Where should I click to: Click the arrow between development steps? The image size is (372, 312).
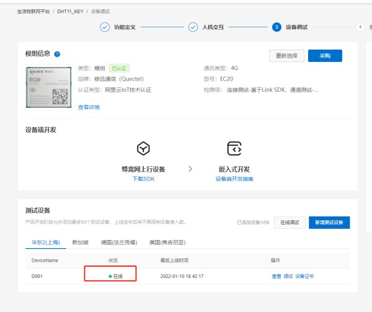click(190, 169)
